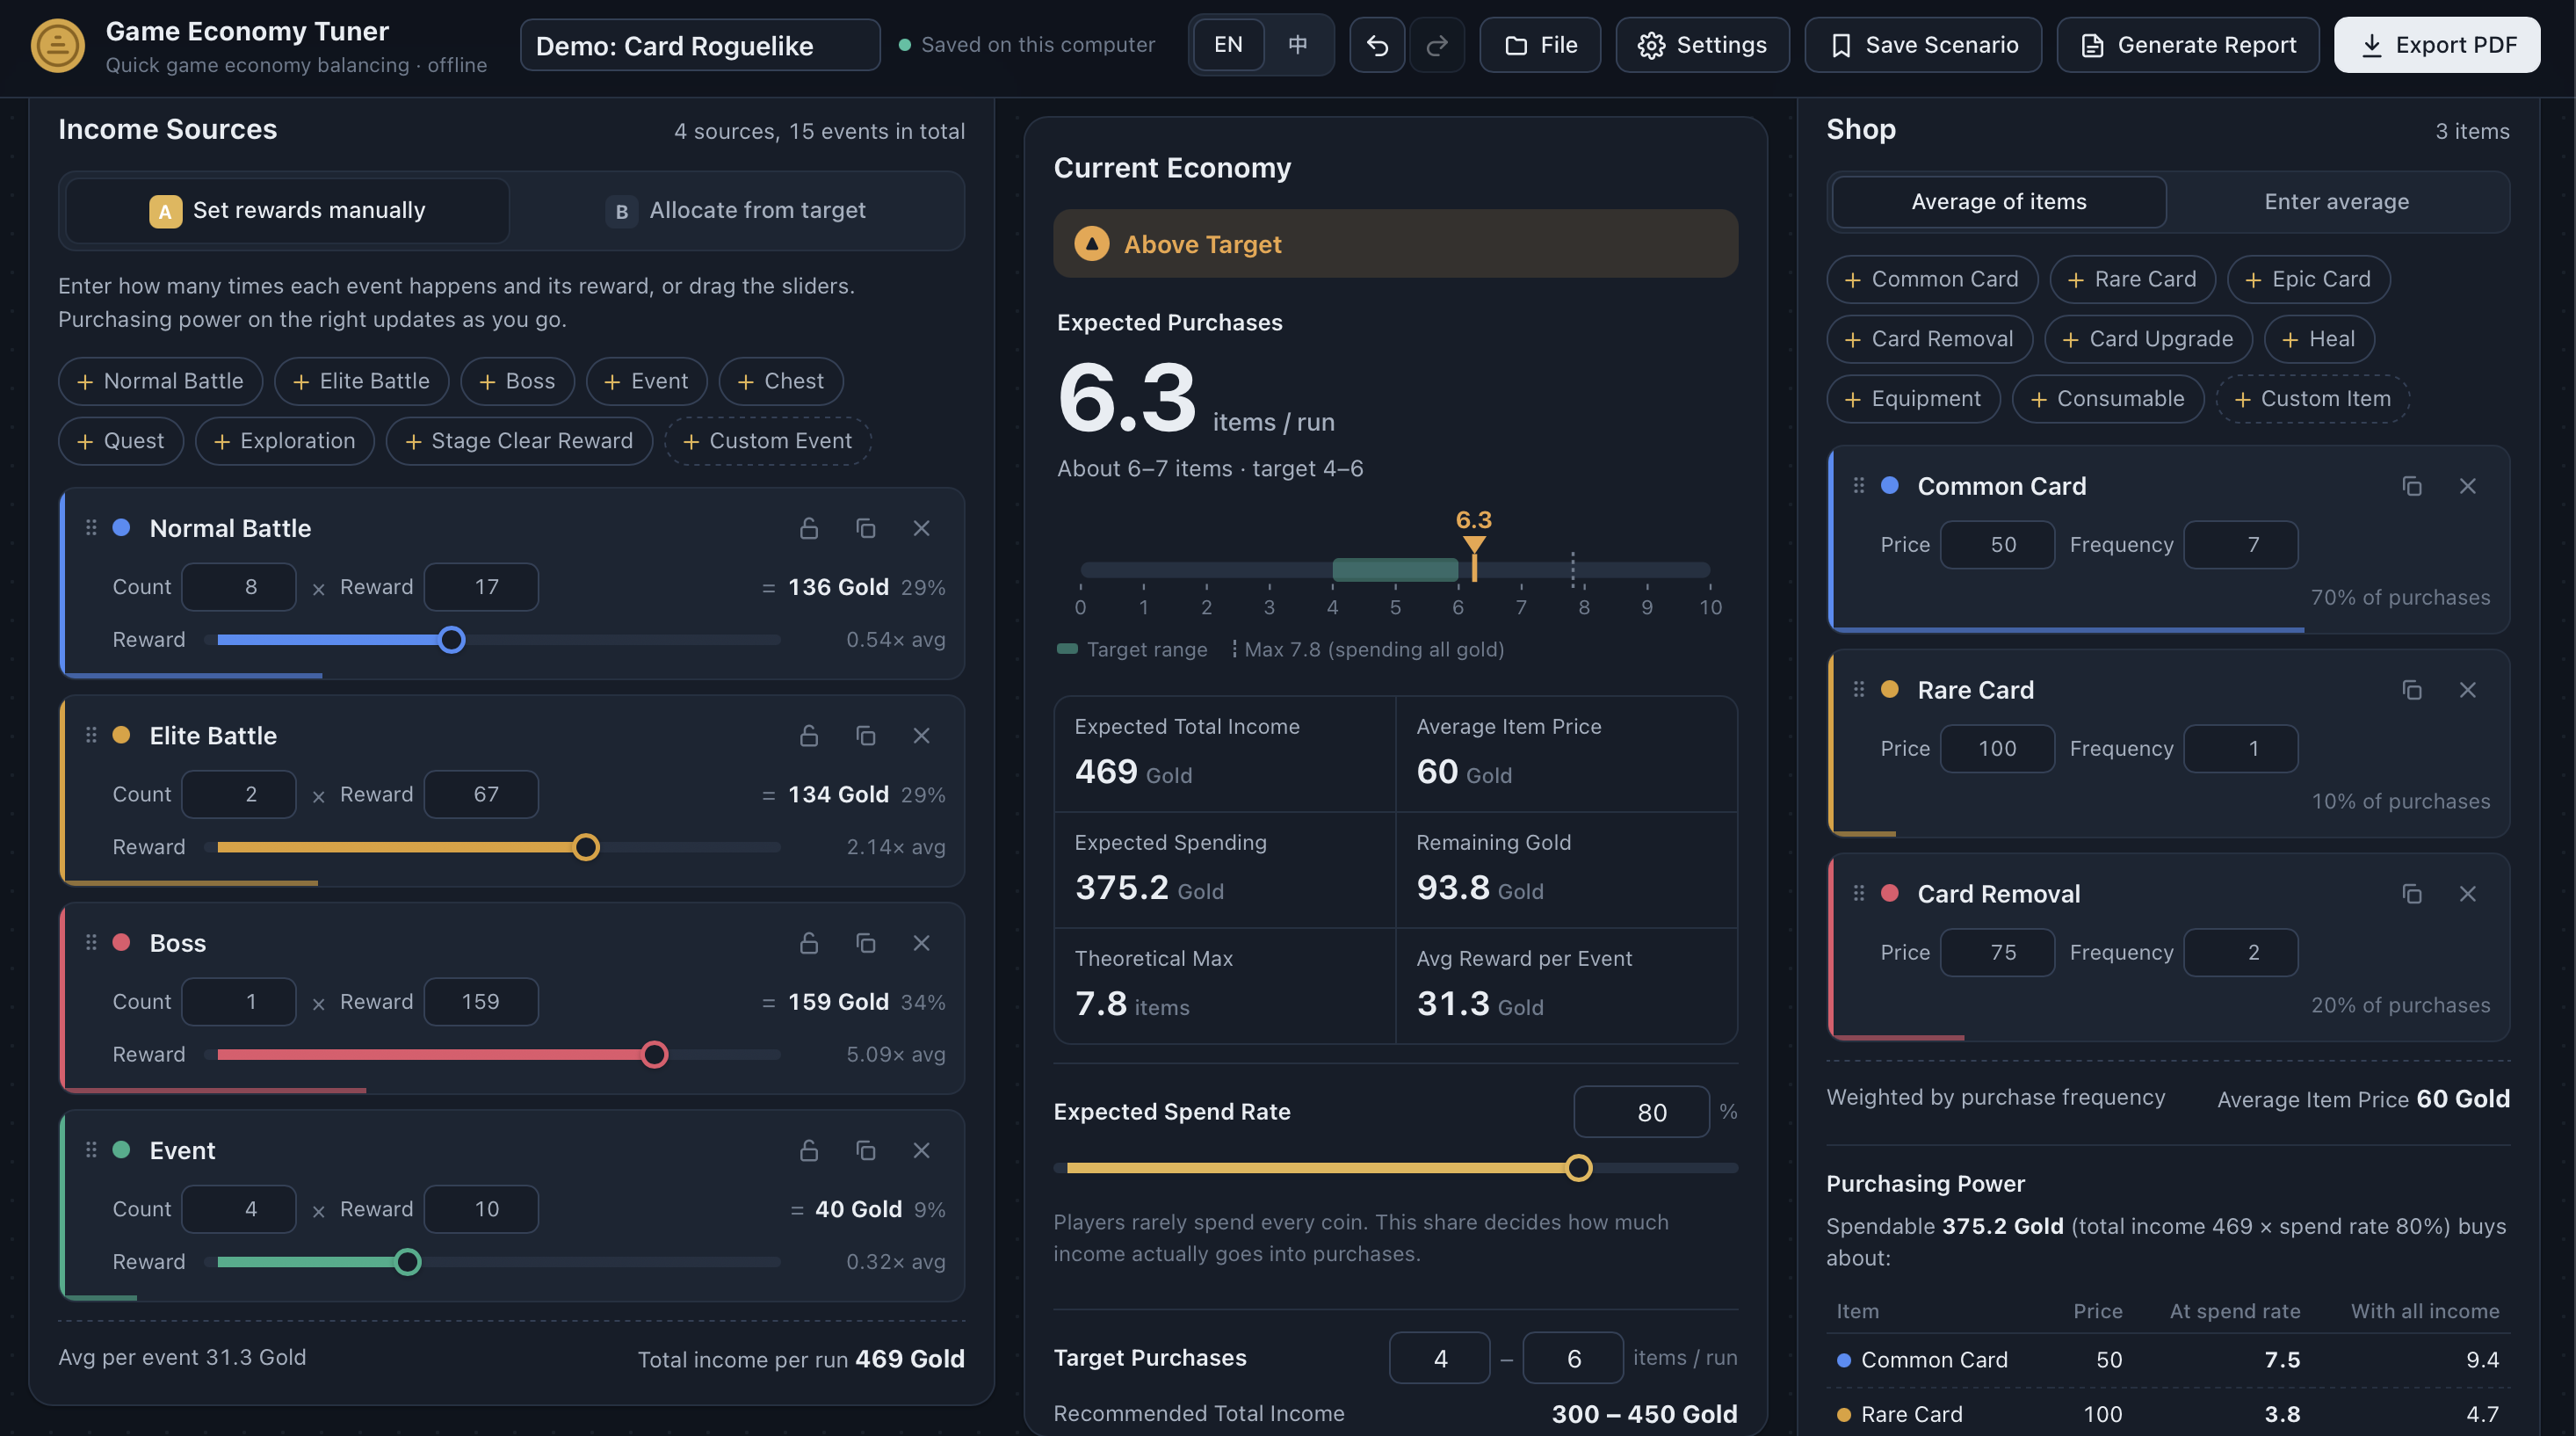The width and height of the screenshot is (2576, 1436).
Task: Add an Epic Card shop item
Action: 2308,279
